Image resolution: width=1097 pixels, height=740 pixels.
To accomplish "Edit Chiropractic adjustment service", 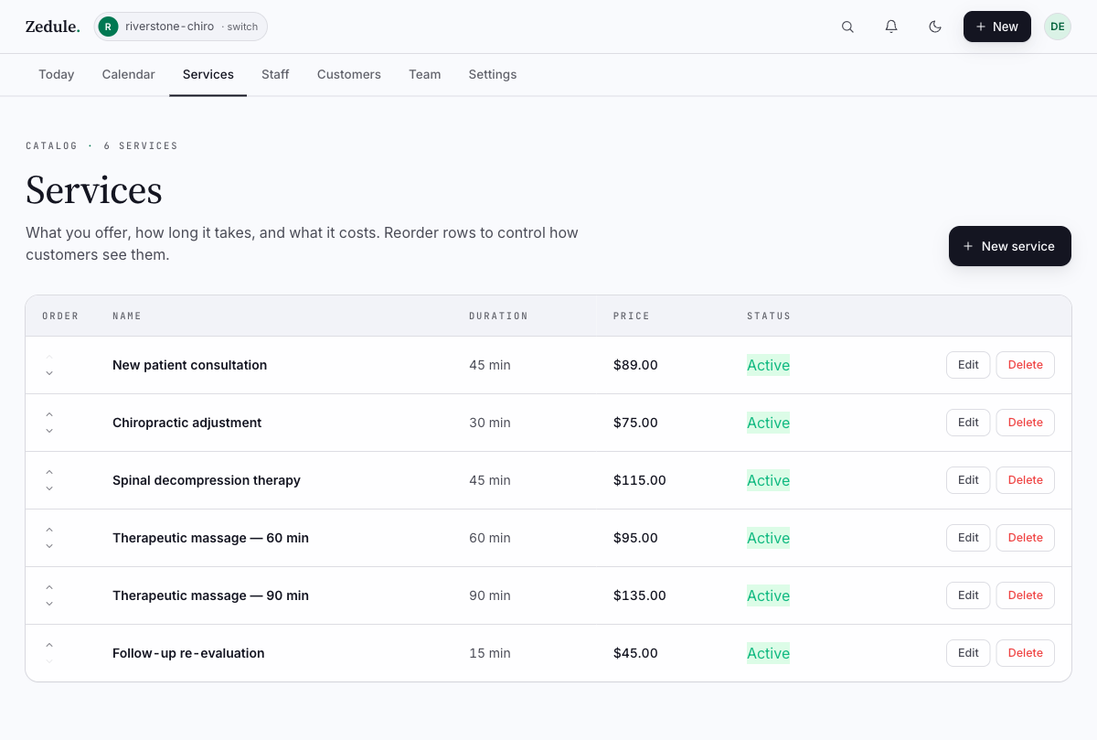I will pos(968,423).
